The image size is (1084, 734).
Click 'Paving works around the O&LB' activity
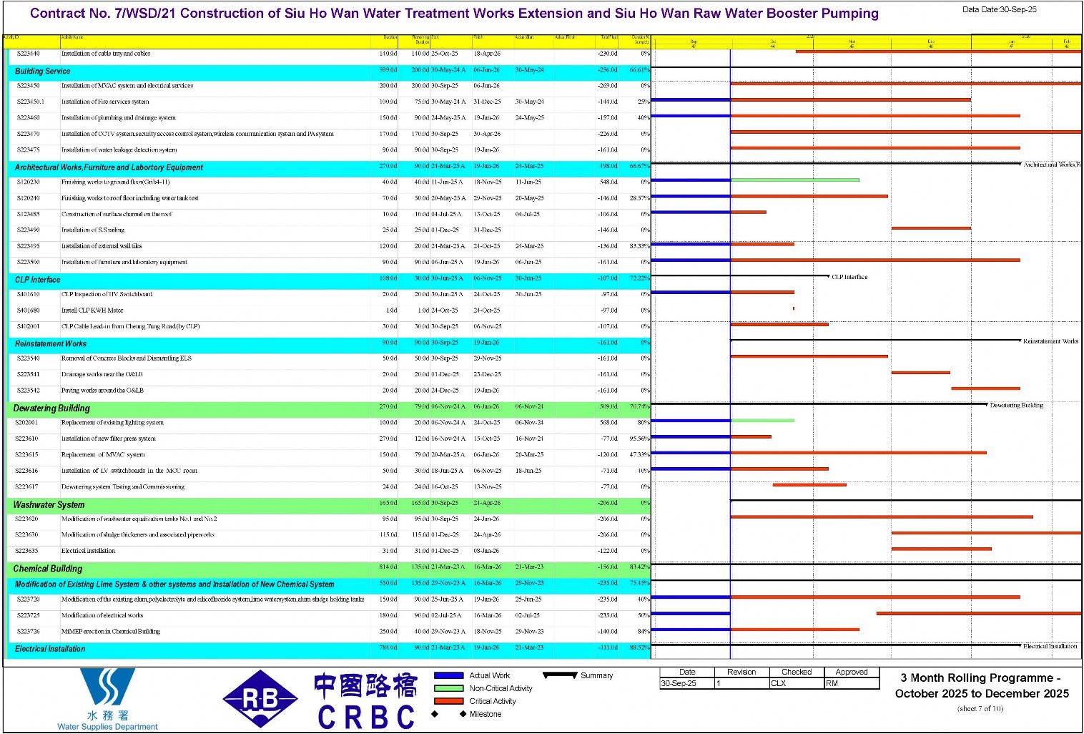click(102, 391)
